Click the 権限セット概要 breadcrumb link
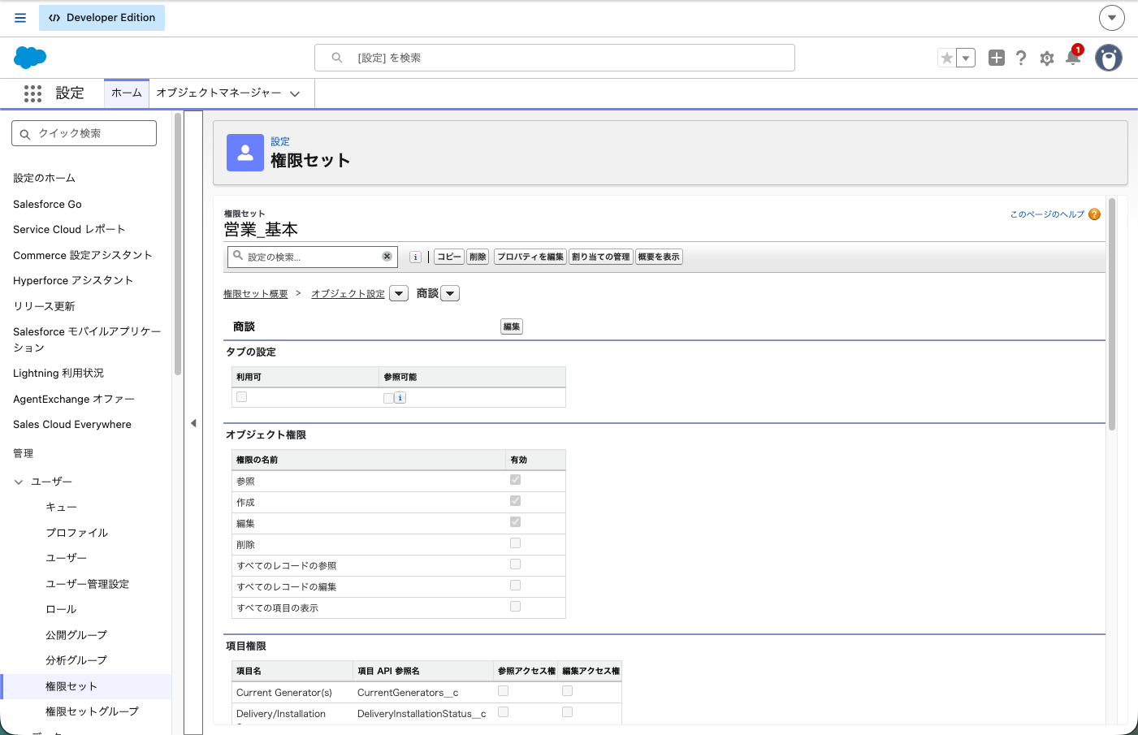1138x735 pixels. 256,294
